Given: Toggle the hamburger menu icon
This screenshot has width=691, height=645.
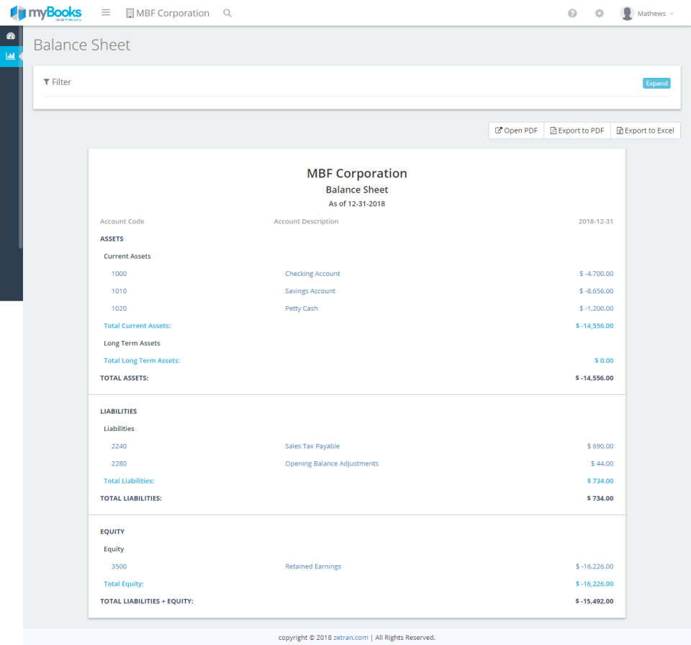Looking at the screenshot, I should tap(106, 12).
